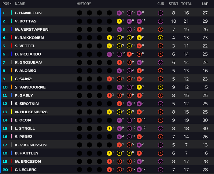Click Bottas's yellow soft tyre history icon

pos(119,21)
